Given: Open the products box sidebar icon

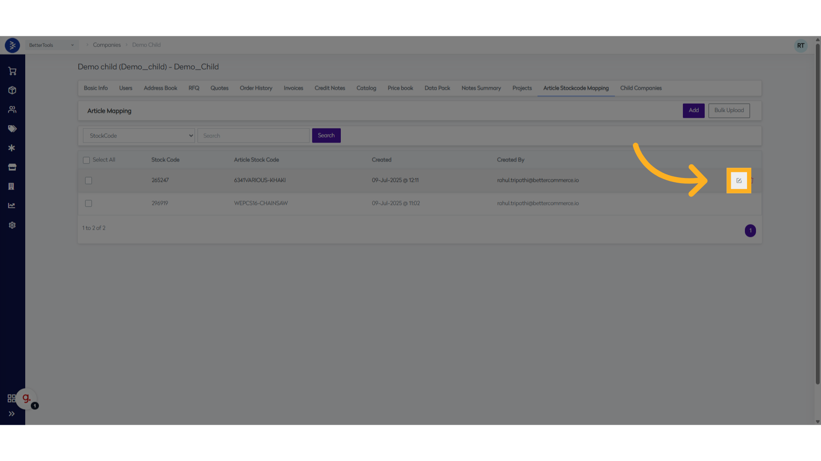Looking at the screenshot, I should click(x=12, y=90).
